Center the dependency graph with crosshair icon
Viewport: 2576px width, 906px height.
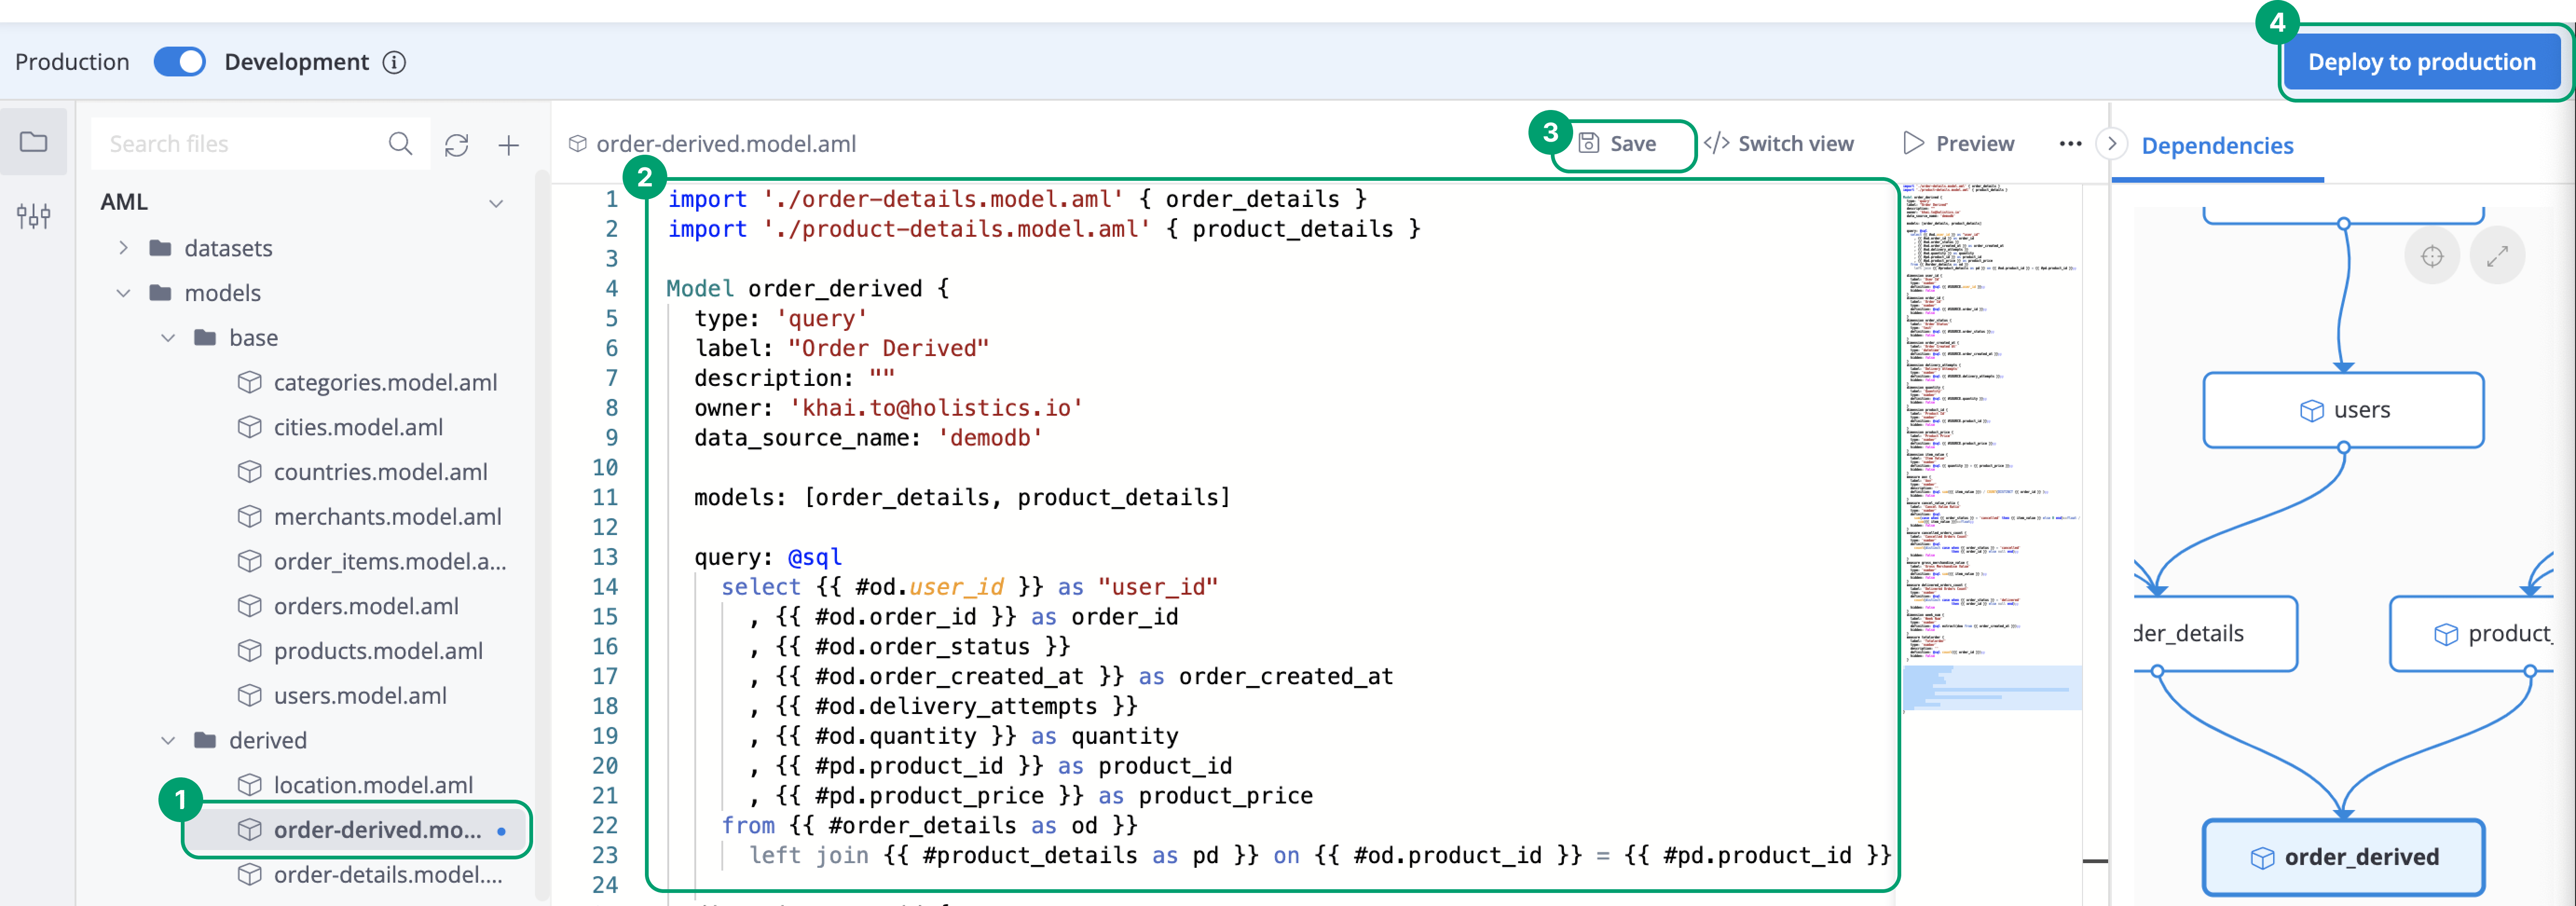click(x=2431, y=256)
